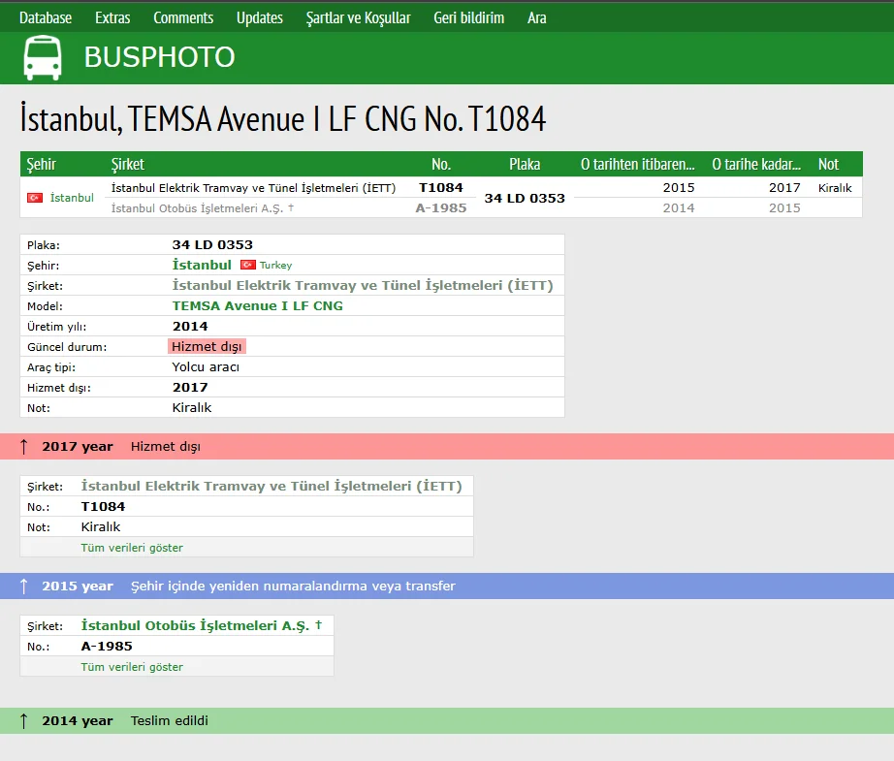Viewport: 894px width, 761px height.
Task: Expand 'Tüm verileri göster' under the T1084 entry
Action: [132, 548]
